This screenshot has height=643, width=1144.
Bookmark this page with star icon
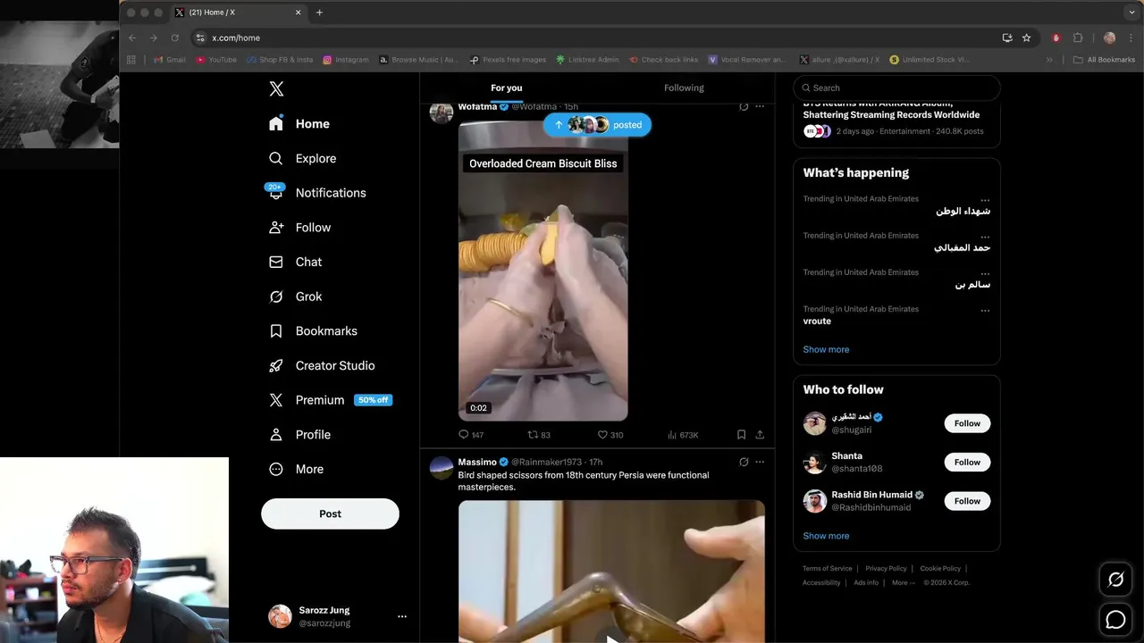(1026, 38)
